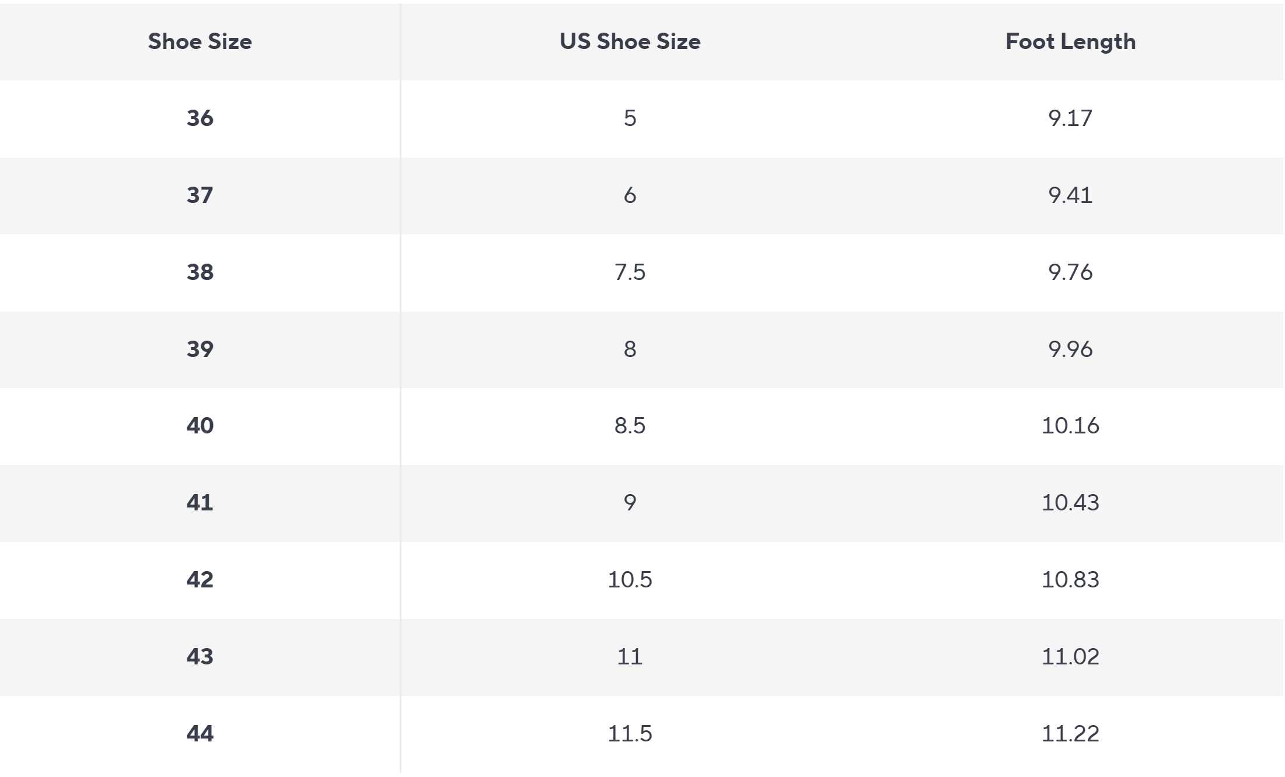This screenshot has height=777, width=1285.
Task: Select shoe size 41 cell
Action: click(200, 502)
